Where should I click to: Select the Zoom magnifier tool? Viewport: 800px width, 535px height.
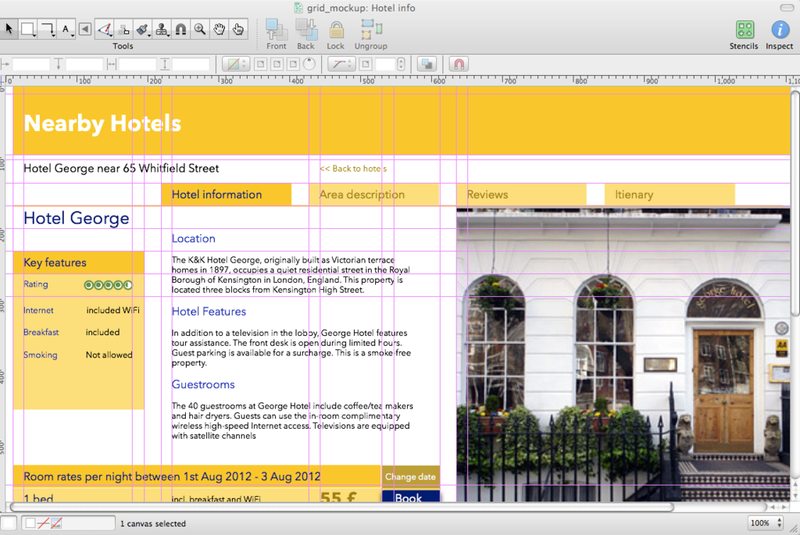200,29
